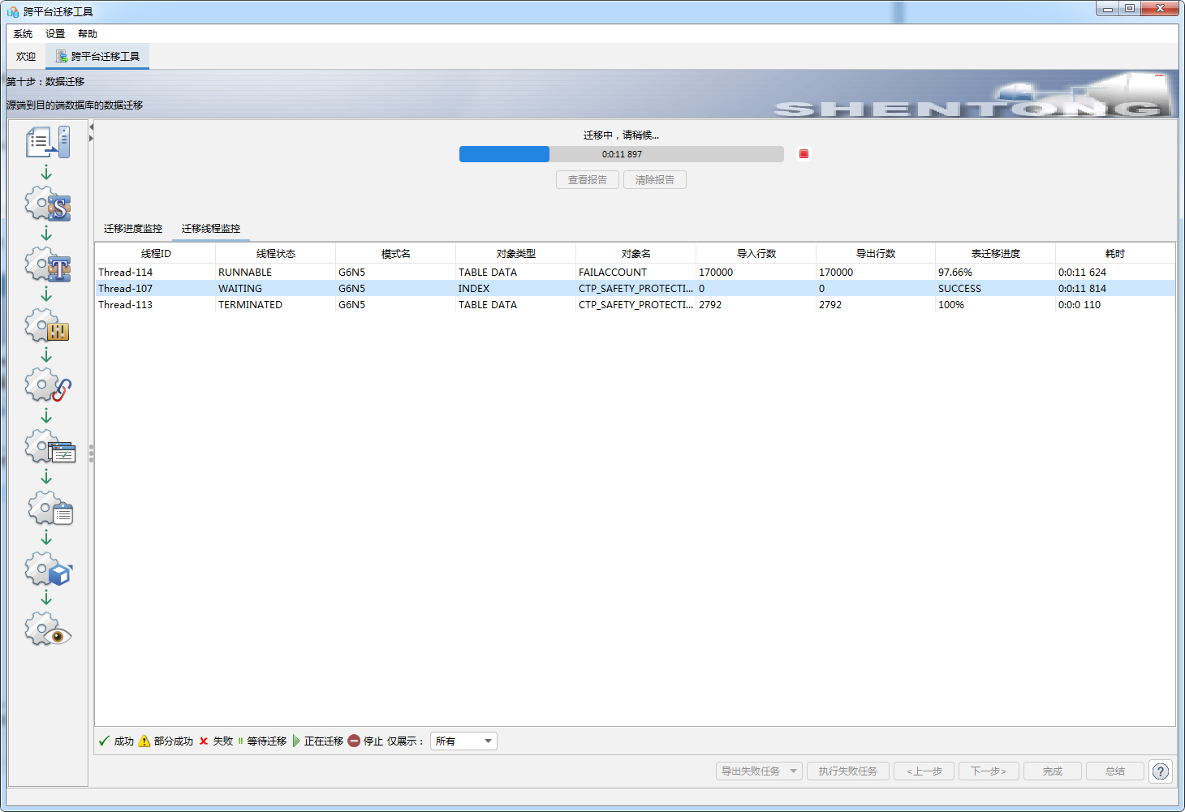
Task: Open the help question mark button
Action: (x=1161, y=771)
